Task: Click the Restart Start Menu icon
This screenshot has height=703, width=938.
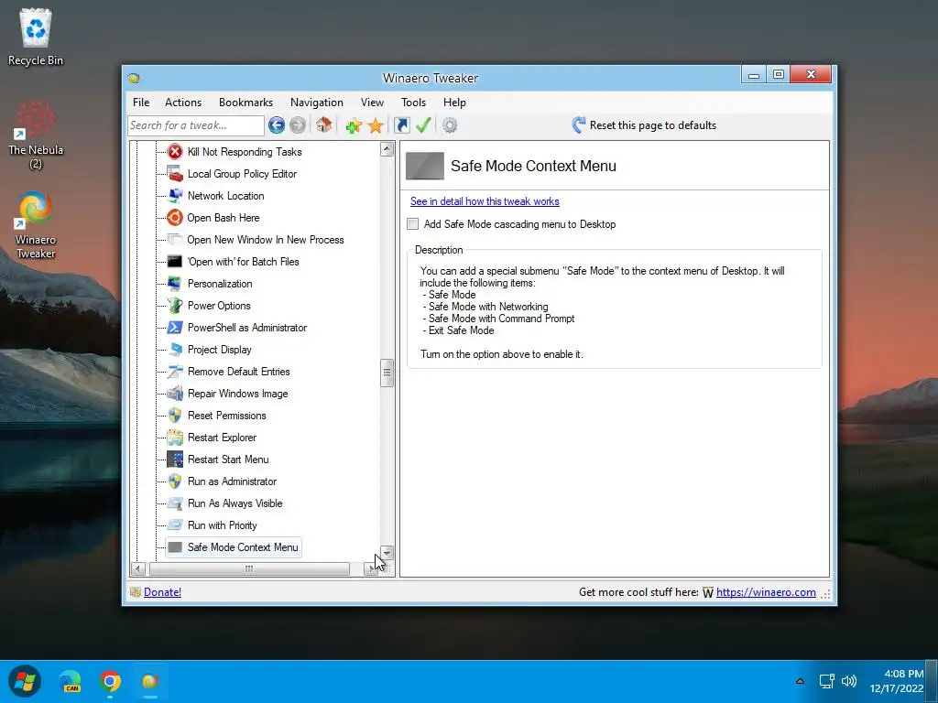Action: 175,460
